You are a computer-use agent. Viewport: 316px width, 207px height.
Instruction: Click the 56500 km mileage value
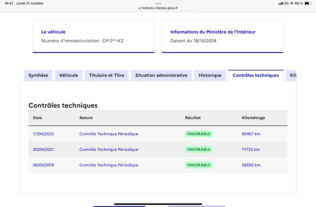(x=251, y=165)
